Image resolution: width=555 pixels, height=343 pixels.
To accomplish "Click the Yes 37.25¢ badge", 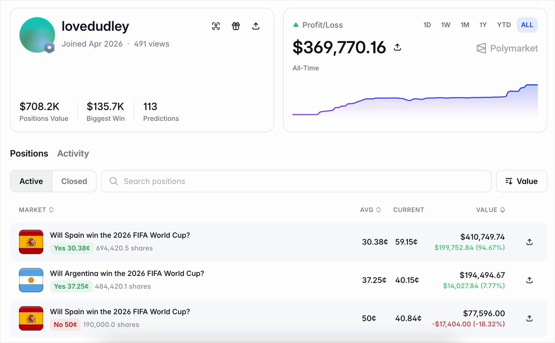I will 71,286.
